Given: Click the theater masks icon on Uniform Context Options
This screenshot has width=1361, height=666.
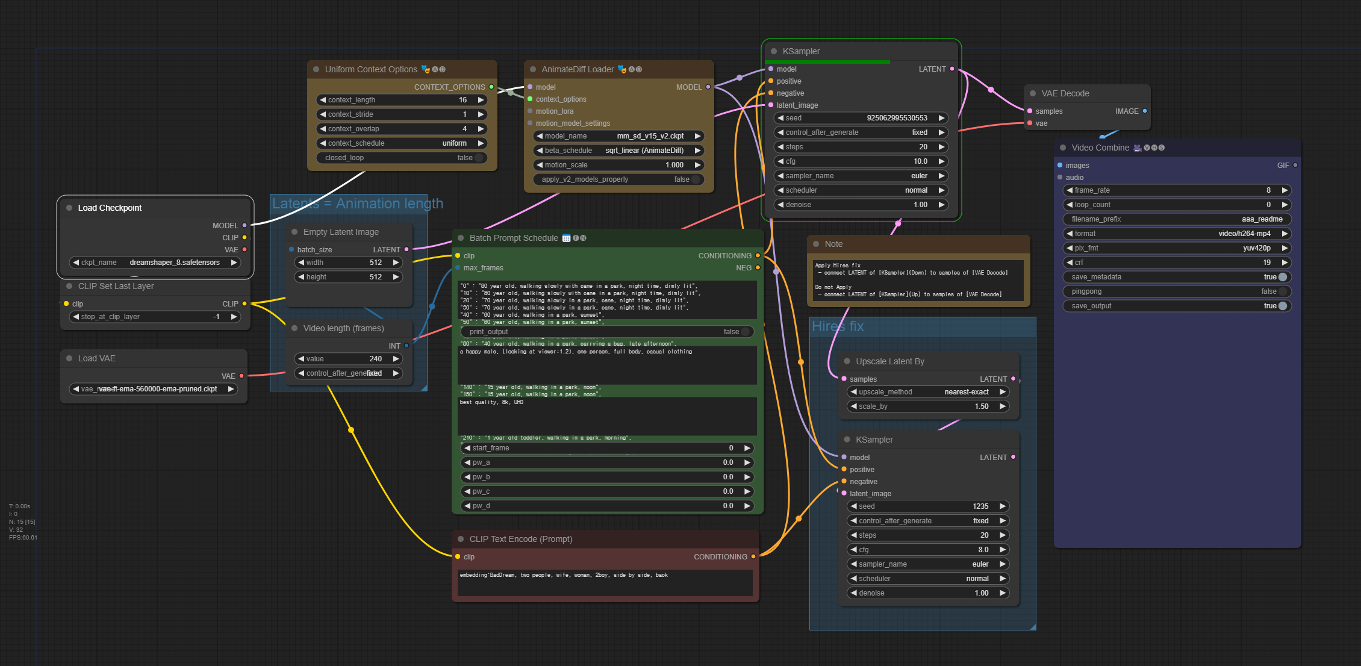Looking at the screenshot, I should (425, 69).
